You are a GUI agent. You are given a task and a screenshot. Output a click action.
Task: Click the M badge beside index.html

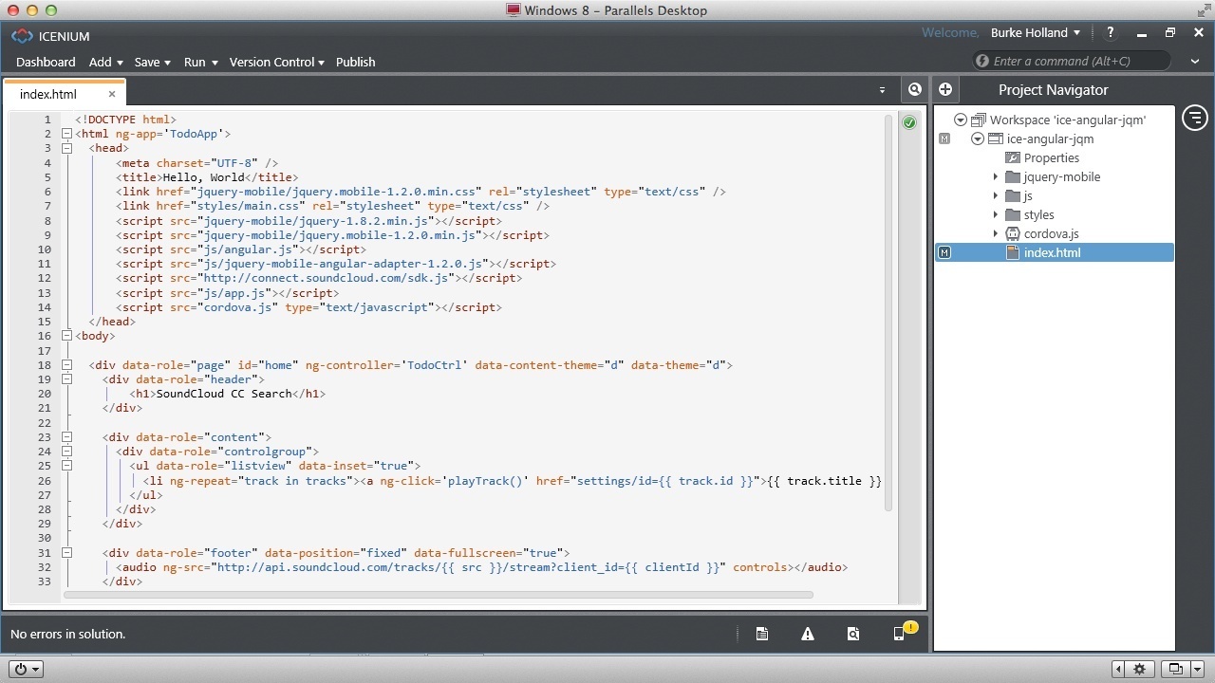click(944, 252)
